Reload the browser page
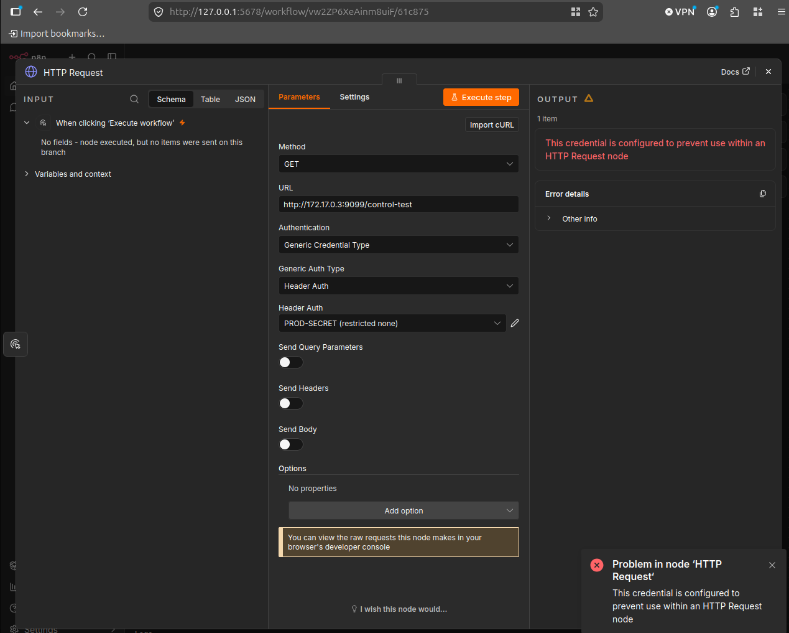 pyautogui.click(x=83, y=12)
